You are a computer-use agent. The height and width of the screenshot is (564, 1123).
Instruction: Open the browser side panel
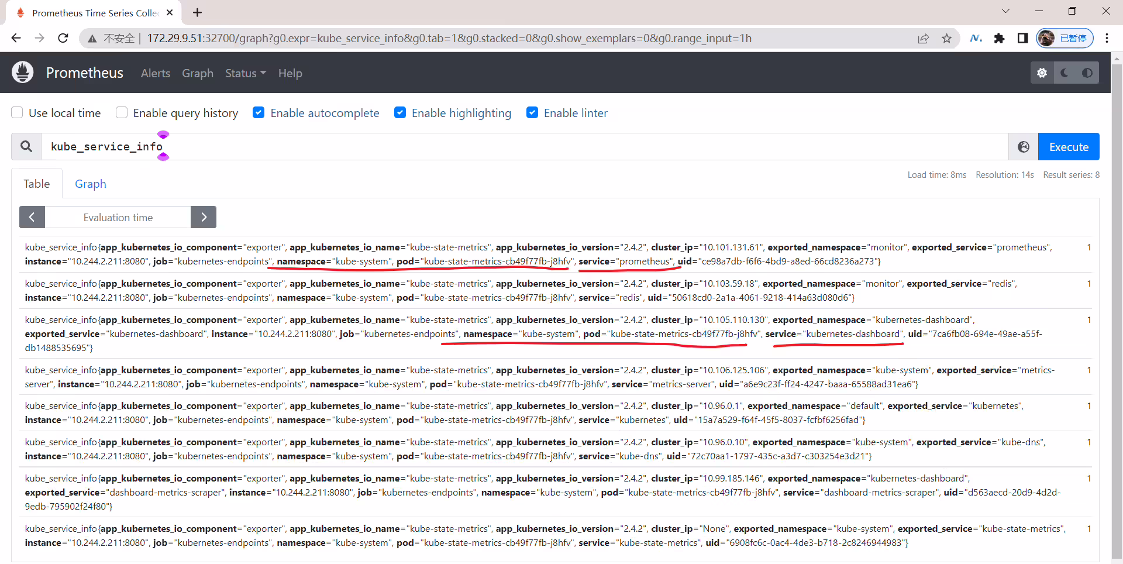1022,39
